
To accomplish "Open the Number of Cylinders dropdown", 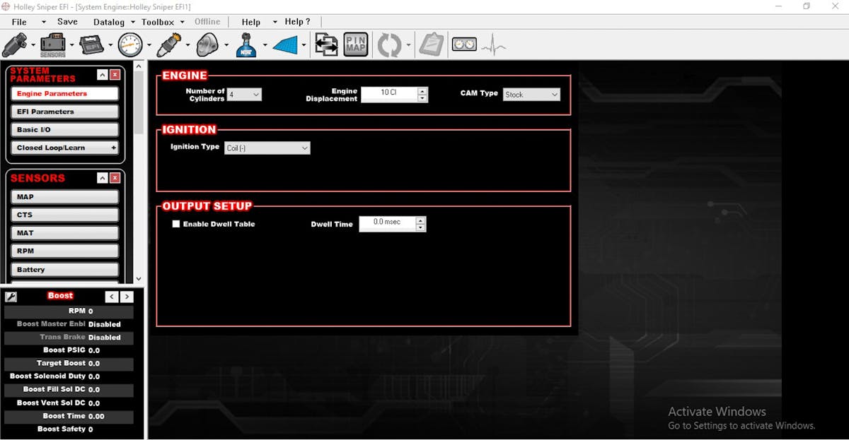I will pyautogui.click(x=244, y=94).
